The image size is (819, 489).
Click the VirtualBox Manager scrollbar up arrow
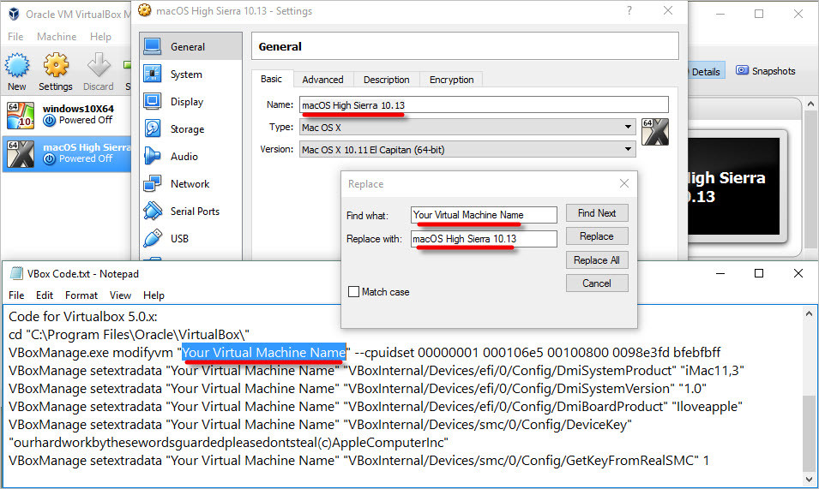tap(810, 104)
